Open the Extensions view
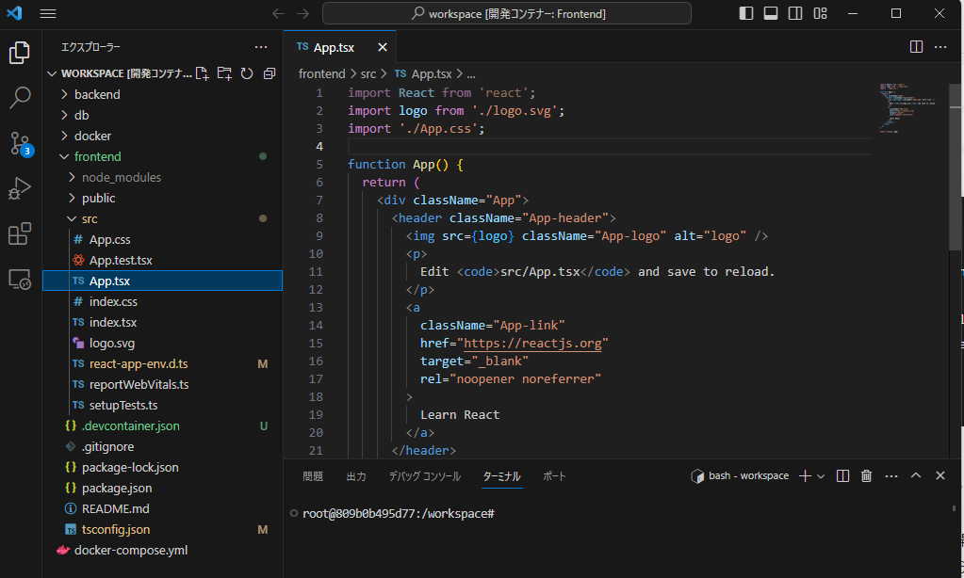 (x=20, y=234)
